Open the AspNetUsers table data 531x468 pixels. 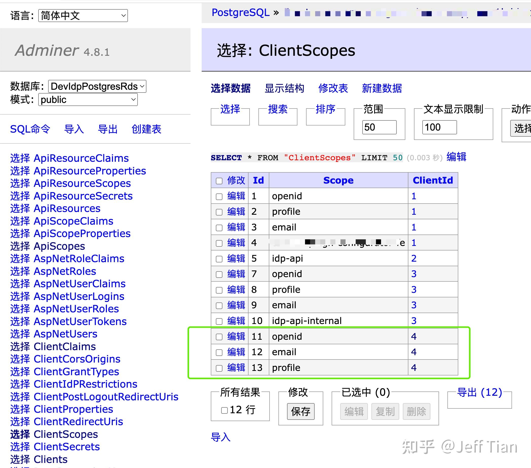tap(20, 334)
